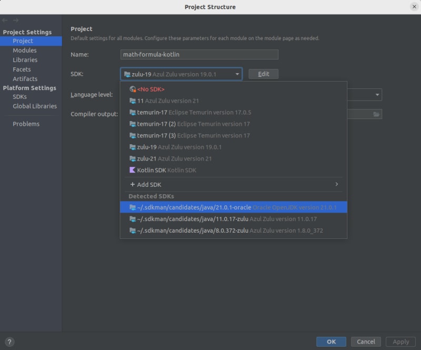421x350 pixels.
Task: Click folder browse icon in Compiler output field
Action: coord(376,114)
